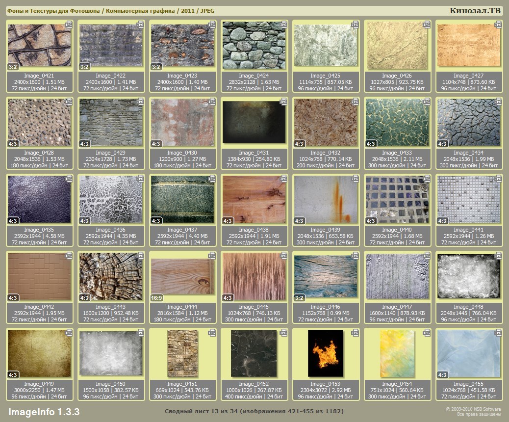The image size is (509, 422).
Task: Click the 4:3 ratio badge on Image_0449
Action: 13,375
